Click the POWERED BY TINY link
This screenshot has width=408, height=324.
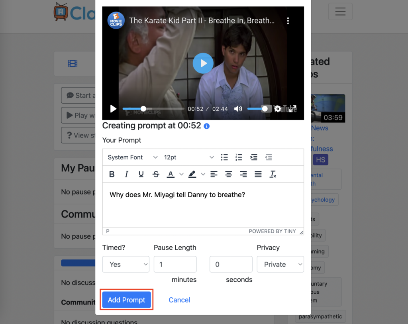[x=272, y=232]
